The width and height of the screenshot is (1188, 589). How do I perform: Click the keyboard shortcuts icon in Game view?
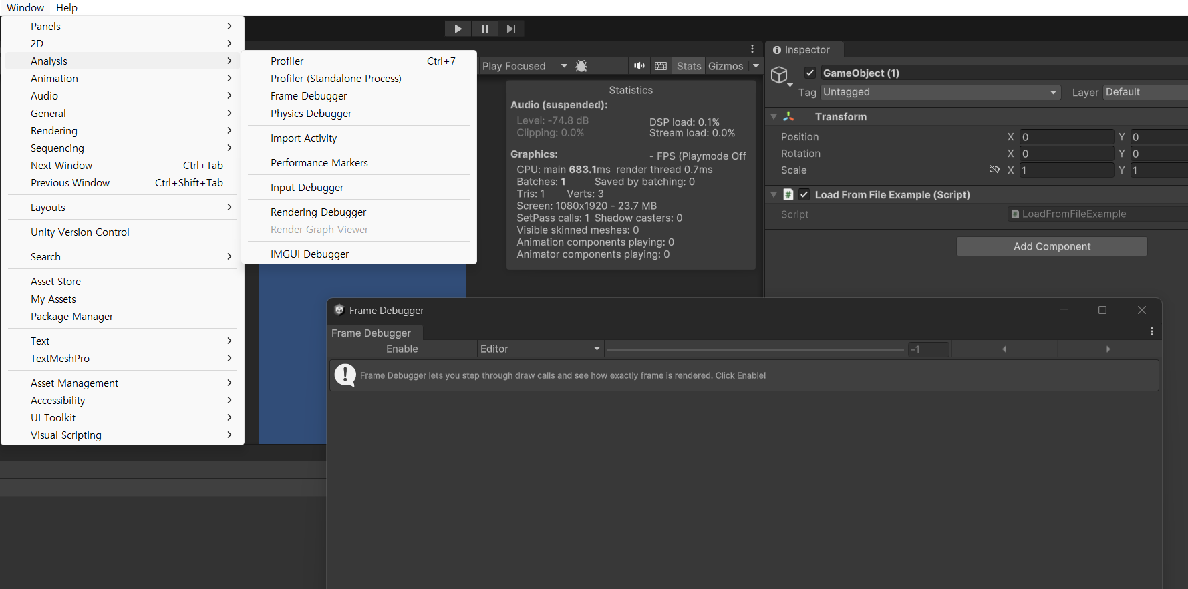(661, 66)
